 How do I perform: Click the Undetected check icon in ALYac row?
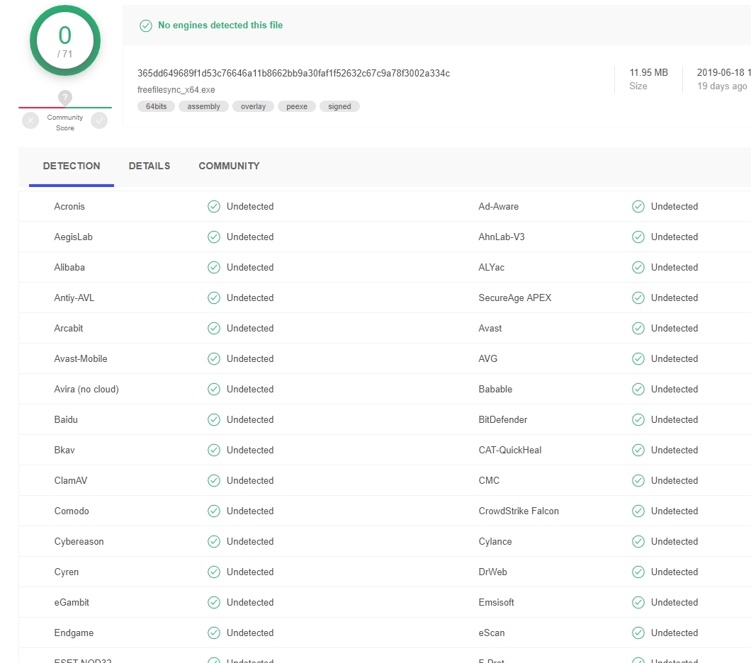coord(638,267)
